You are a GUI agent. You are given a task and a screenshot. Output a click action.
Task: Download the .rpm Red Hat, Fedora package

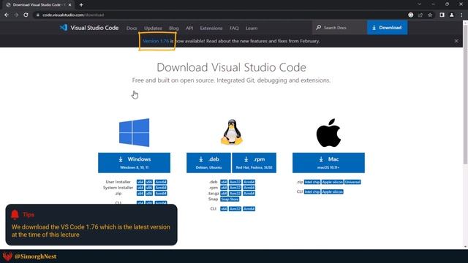coord(254,163)
